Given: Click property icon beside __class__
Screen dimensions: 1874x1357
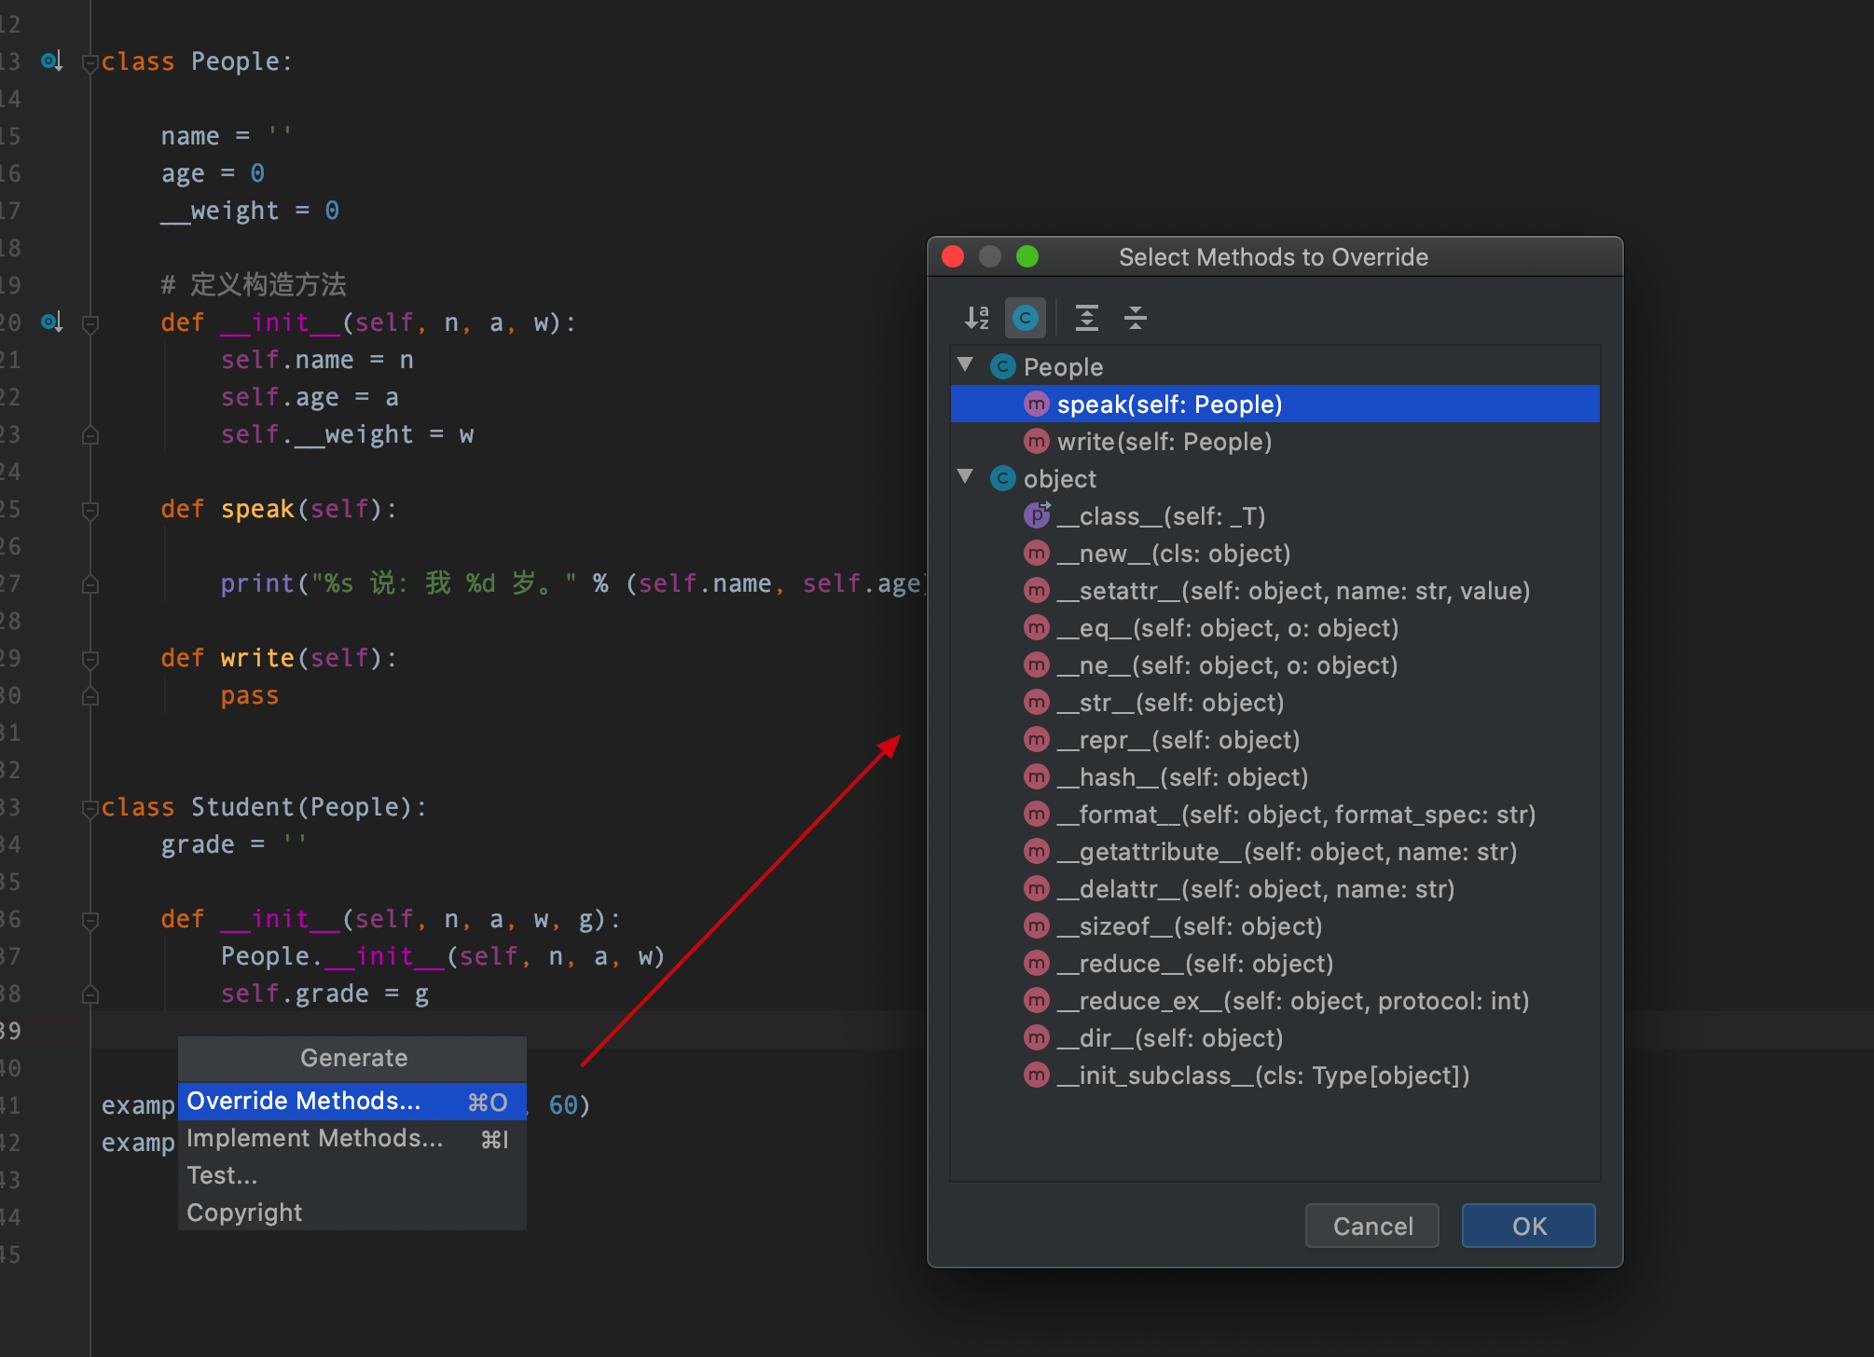Looking at the screenshot, I should [x=1037, y=514].
